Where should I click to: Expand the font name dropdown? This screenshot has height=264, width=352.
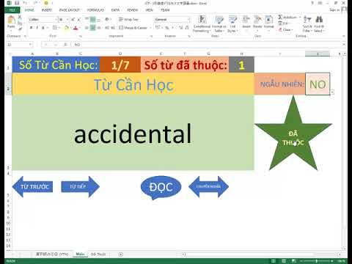(56, 19)
